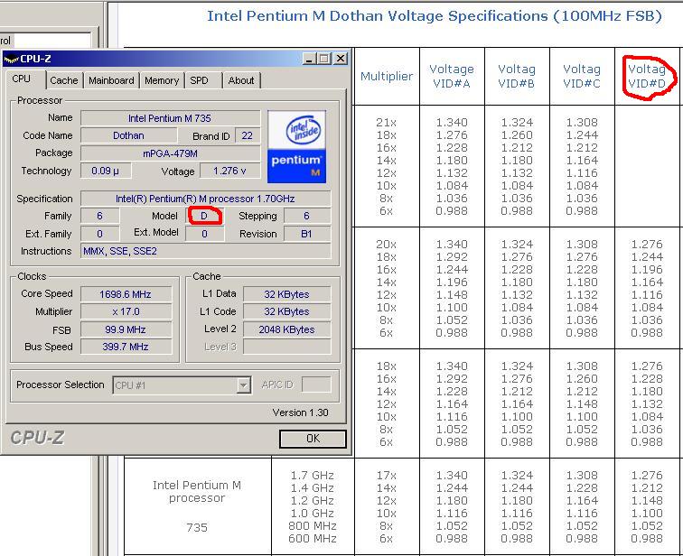The image size is (683, 556).
Task: Click the Name field Intel Pentium M 735
Action: tap(171, 118)
